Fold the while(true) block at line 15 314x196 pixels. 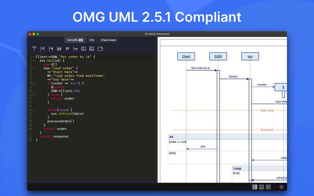tap(34, 110)
